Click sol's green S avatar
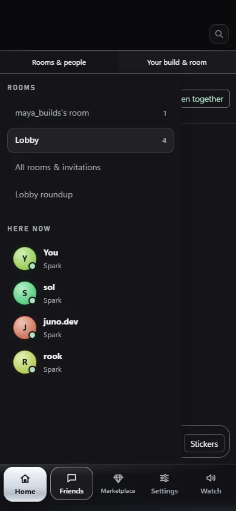 (x=25, y=293)
